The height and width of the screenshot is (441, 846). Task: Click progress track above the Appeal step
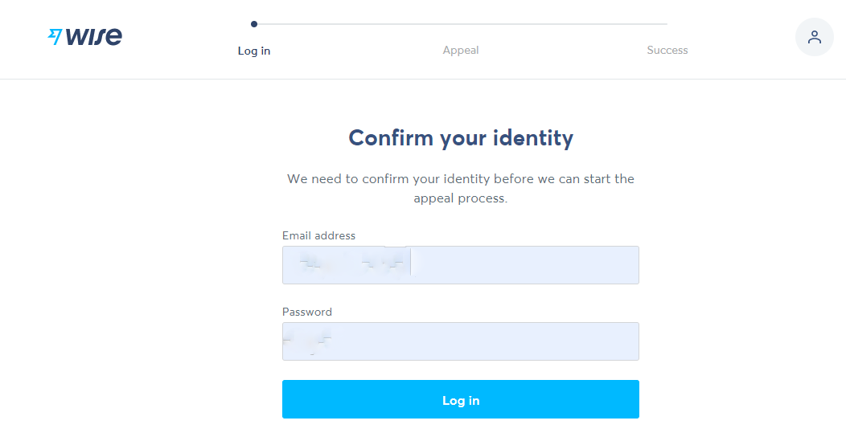(x=461, y=24)
